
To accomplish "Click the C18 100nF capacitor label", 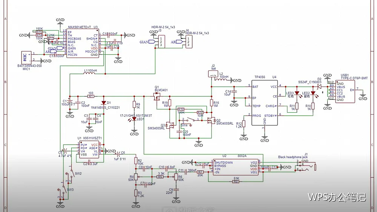I will coord(110,34).
